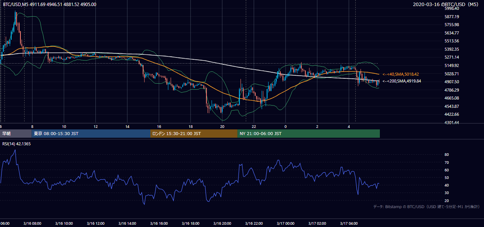The image size is (484, 227).
Task: Click hour label 12 under the price chart
Action: 95,126
